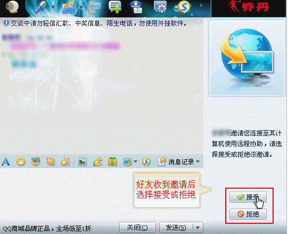Select the 交谈中请勿轻信汇款 safety notice

(x=99, y=23)
